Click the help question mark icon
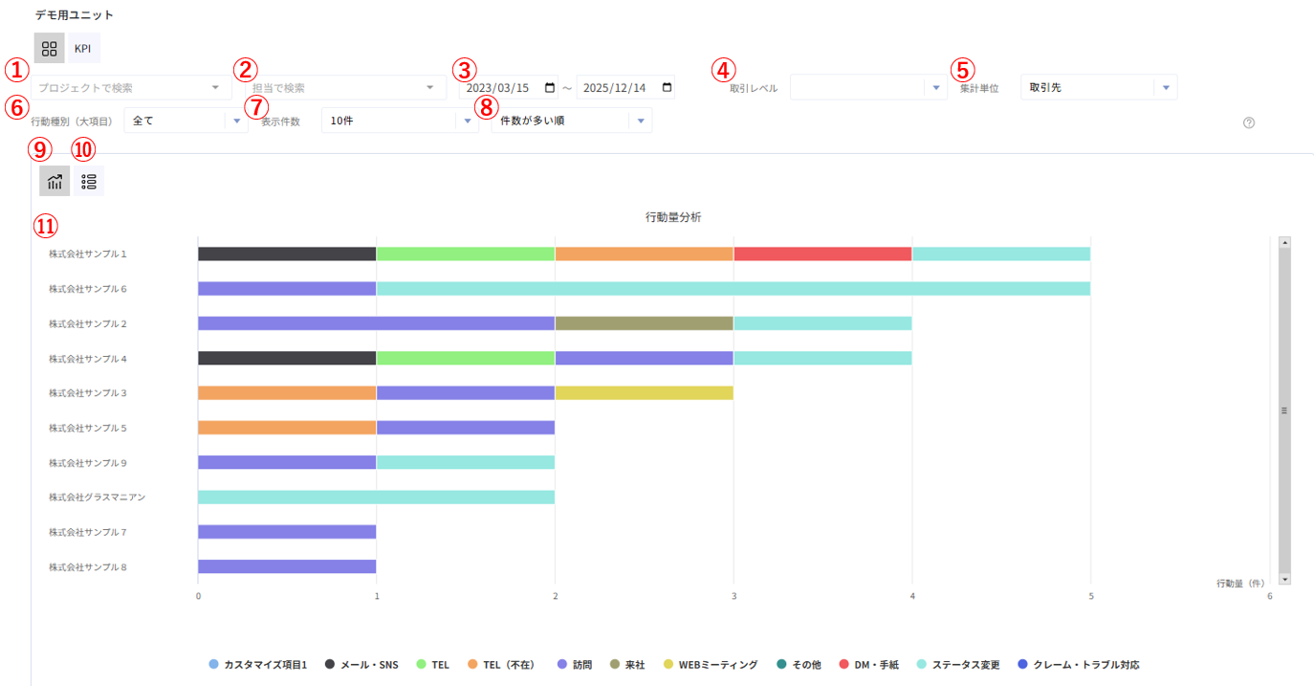 click(x=1248, y=122)
